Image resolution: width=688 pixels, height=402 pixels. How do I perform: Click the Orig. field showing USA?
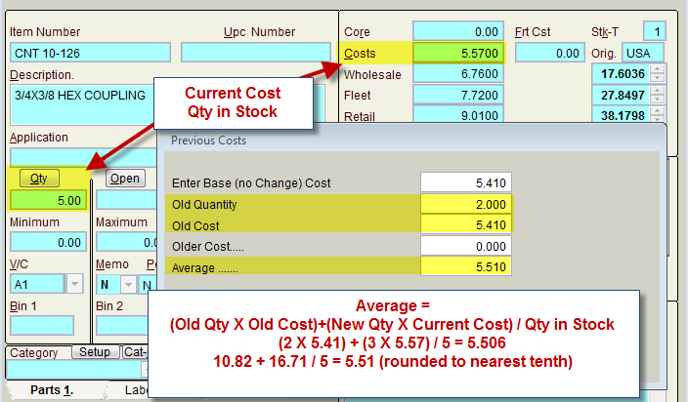[643, 53]
